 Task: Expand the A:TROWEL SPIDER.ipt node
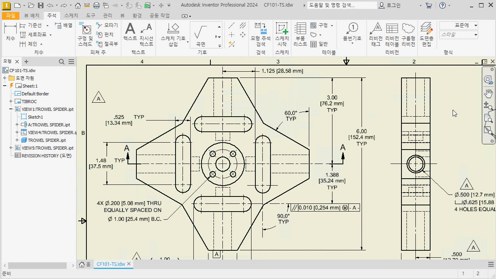(x=17, y=125)
